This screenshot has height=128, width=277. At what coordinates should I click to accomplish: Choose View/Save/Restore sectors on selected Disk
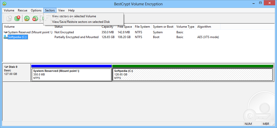(84, 22)
